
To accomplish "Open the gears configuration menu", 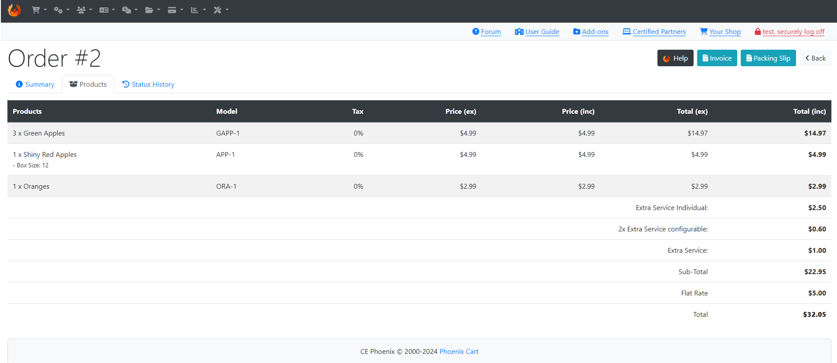I will 61,10.
